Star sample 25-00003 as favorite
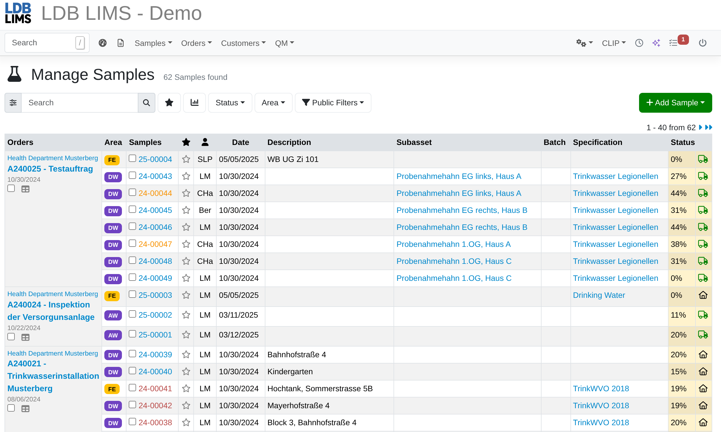Image resolution: width=721 pixels, height=432 pixels. [x=186, y=295]
